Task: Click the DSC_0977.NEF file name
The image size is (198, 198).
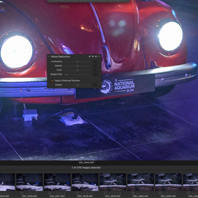Action: (x=57, y=196)
